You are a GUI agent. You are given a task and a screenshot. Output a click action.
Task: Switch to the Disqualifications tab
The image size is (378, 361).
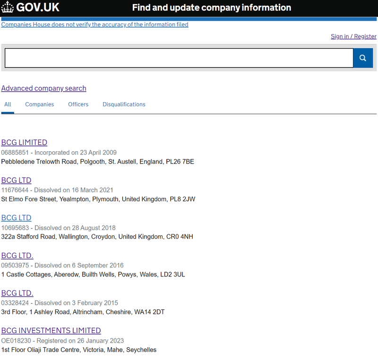124,104
